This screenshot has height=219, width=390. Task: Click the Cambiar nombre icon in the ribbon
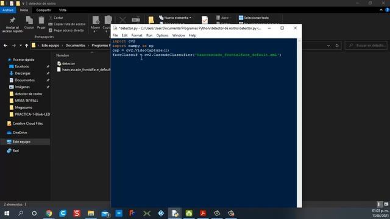coord(136,20)
